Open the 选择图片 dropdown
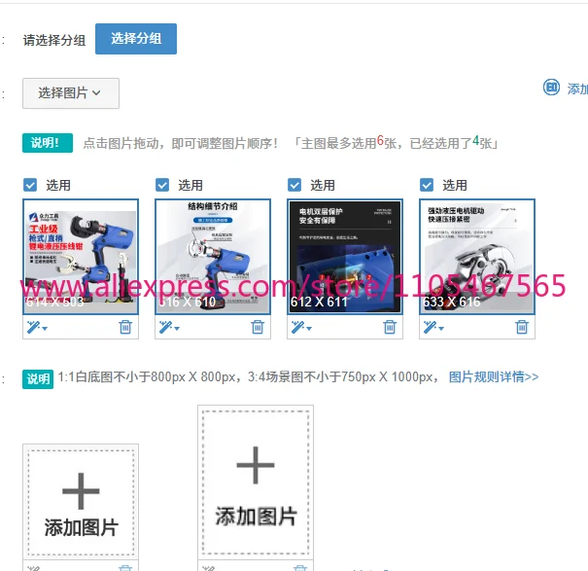The image size is (588, 571). click(x=71, y=93)
